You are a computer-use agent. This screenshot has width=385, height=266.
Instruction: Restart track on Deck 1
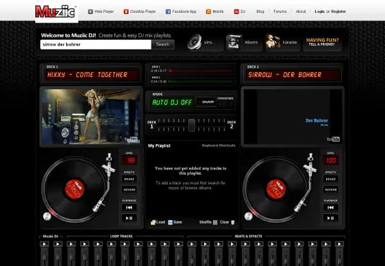pos(129,208)
